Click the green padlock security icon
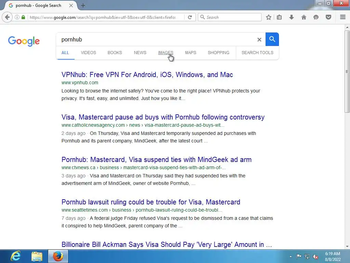The height and width of the screenshot is (263, 350). click(23, 17)
